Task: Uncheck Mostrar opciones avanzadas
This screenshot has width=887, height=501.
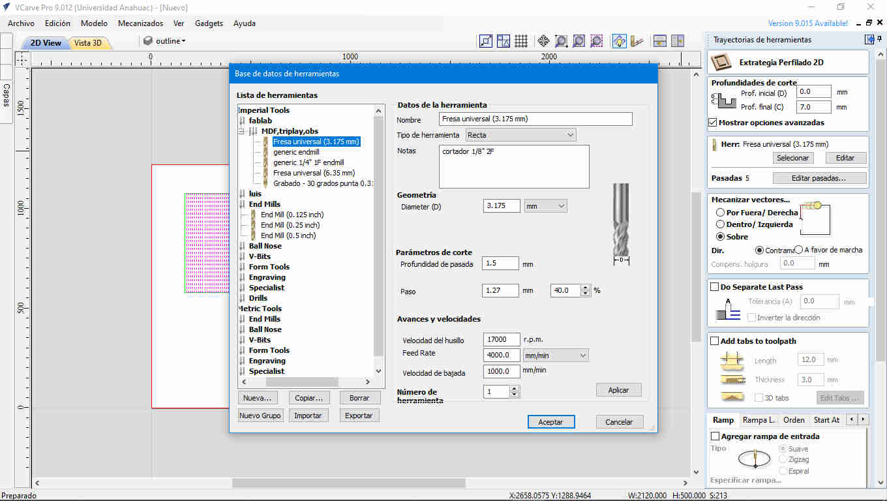Action: 713,123
